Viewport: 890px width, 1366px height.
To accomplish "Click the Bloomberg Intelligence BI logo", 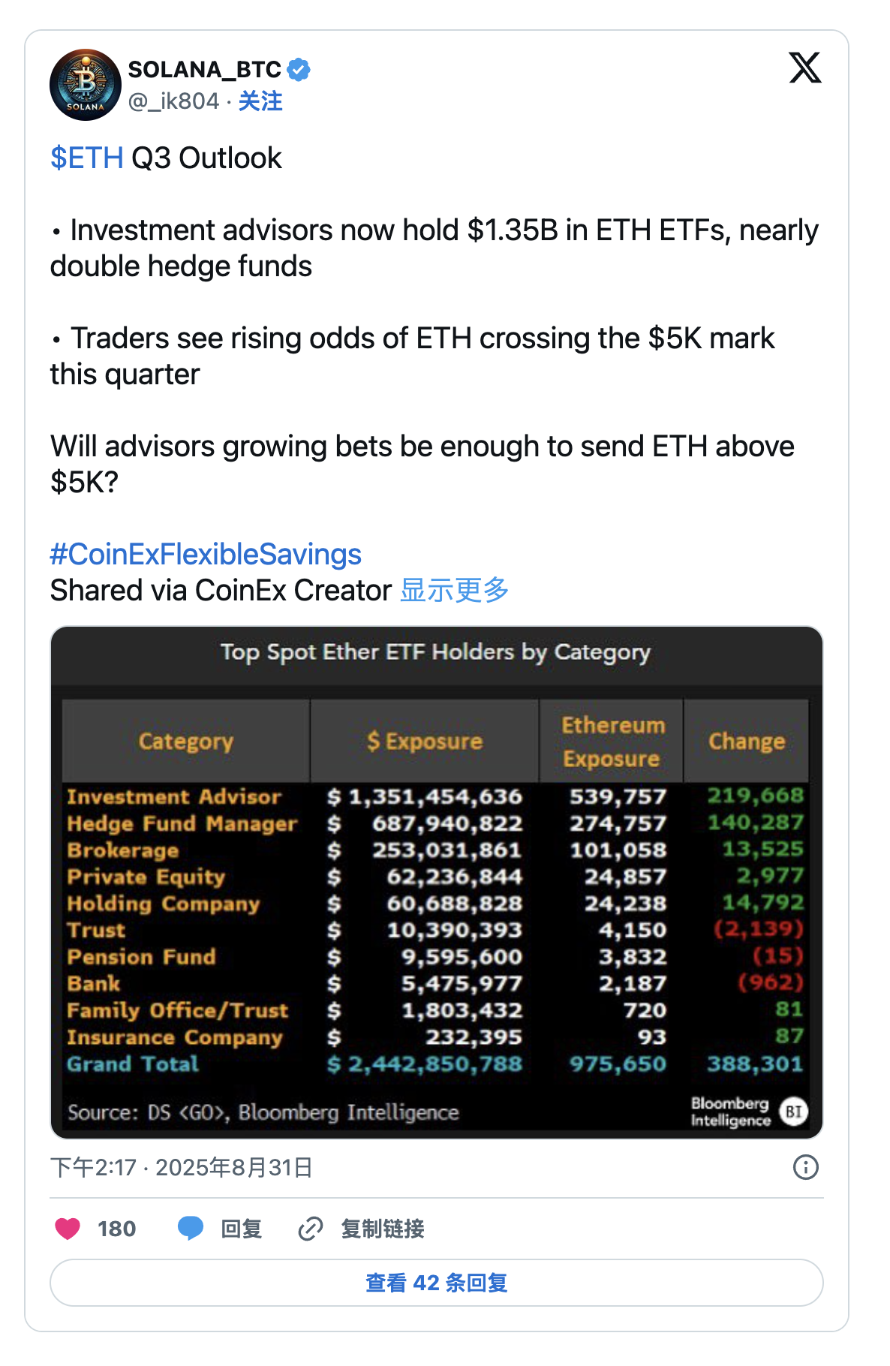I will (793, 1112).
